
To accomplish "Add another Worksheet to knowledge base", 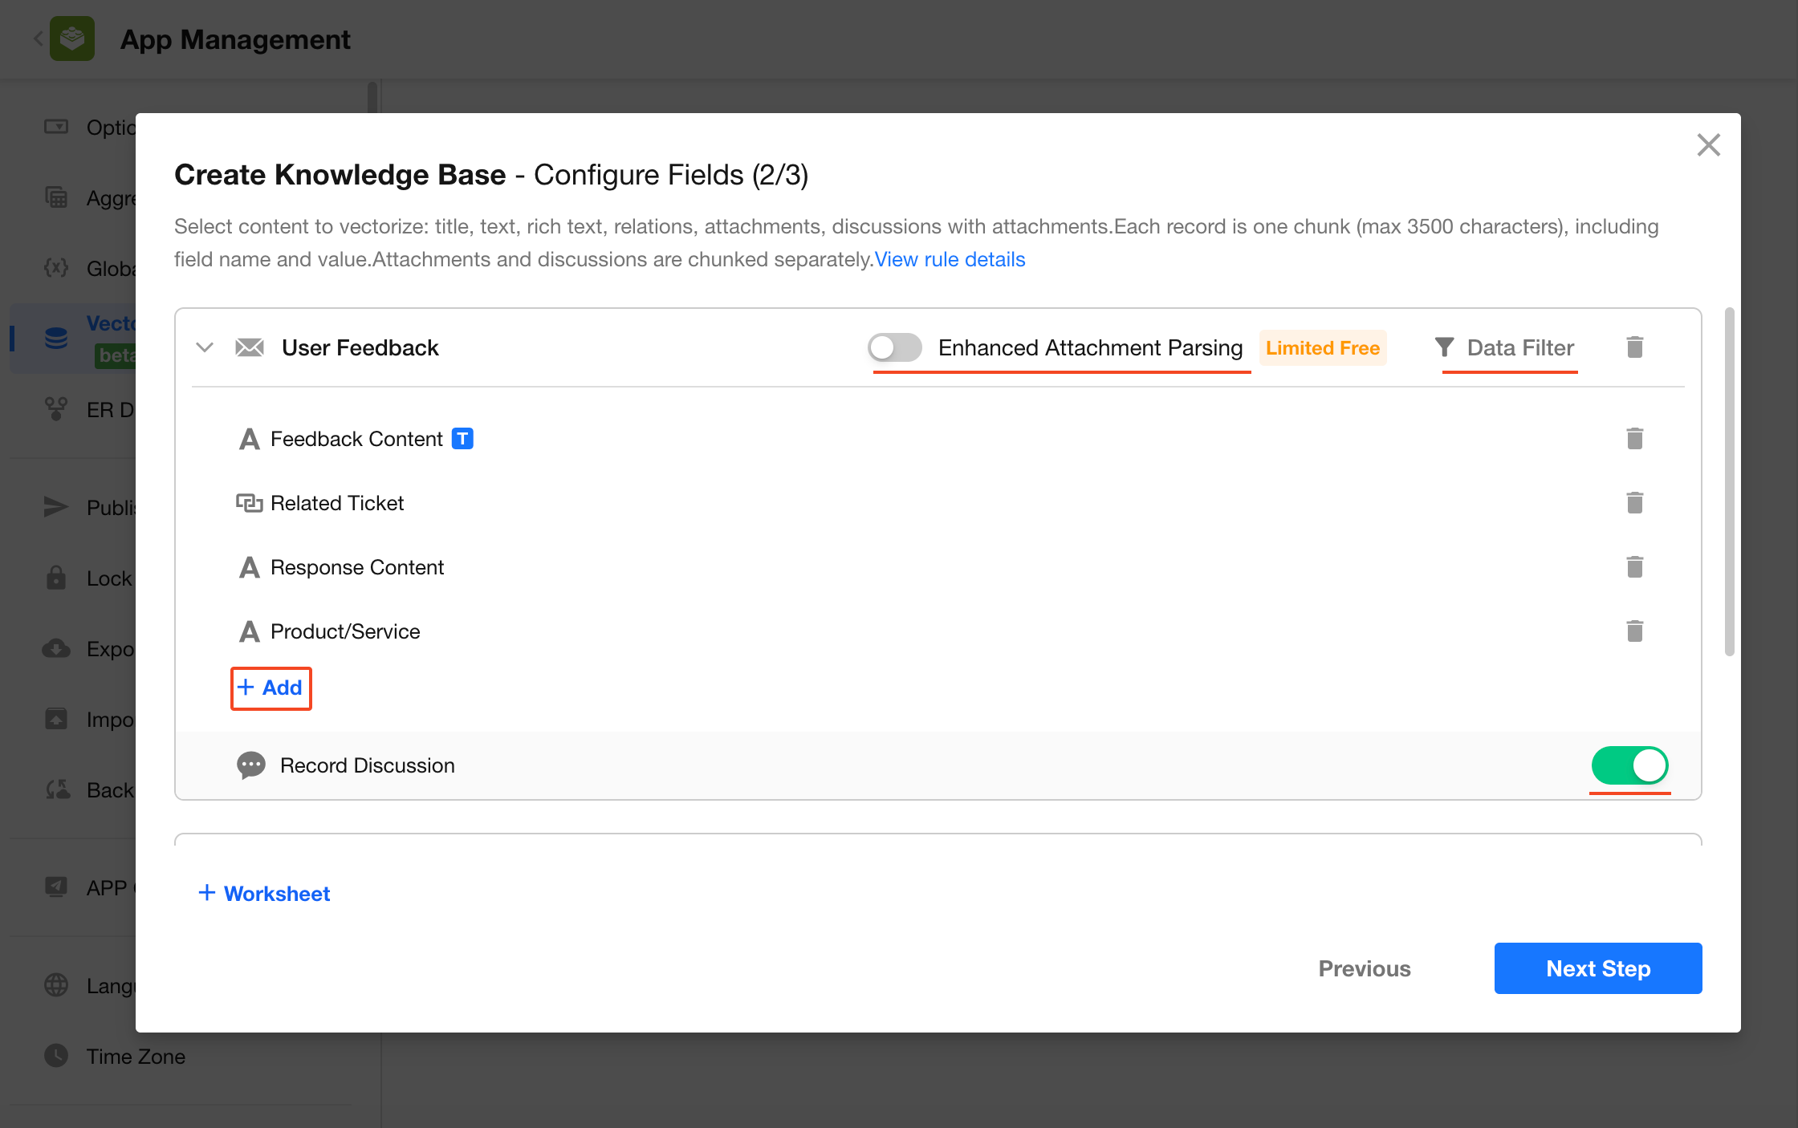I will tap(264, 893).
